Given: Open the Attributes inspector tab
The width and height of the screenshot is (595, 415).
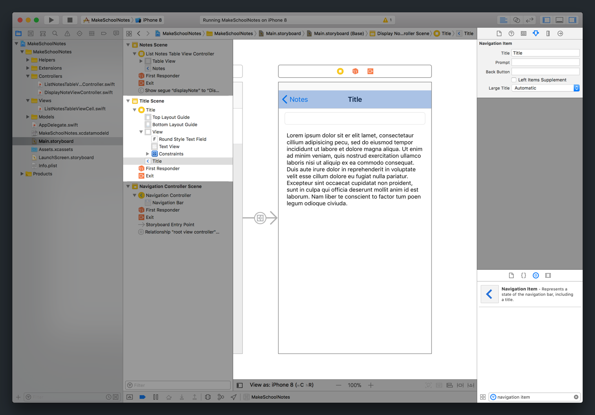Looking at the screenshot, I should (x=535, y=33).
